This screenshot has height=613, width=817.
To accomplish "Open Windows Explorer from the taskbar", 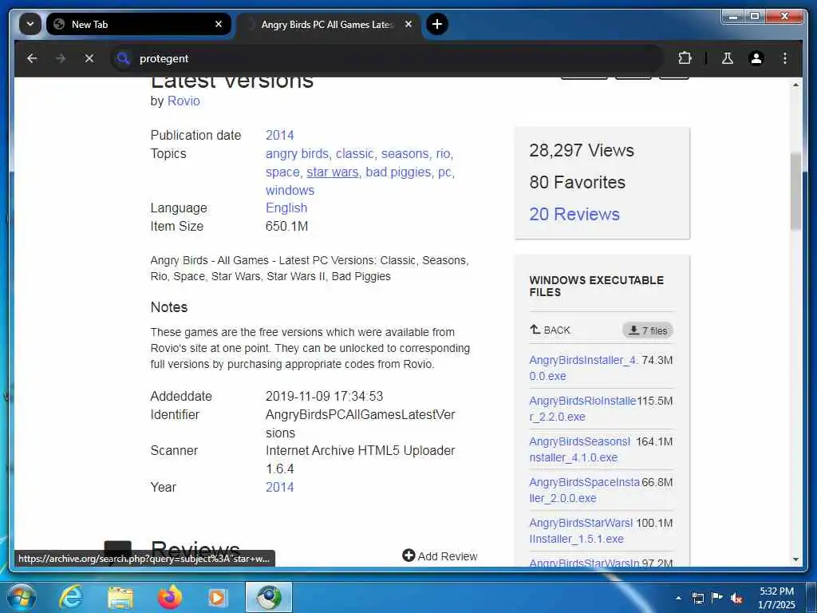I will [120, 597].
